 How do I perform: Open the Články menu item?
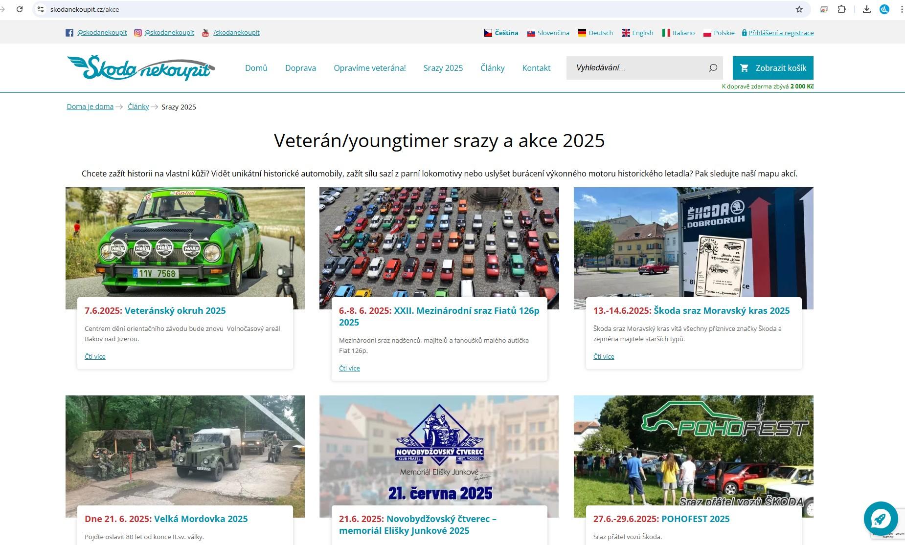click(x=493, y=68)
